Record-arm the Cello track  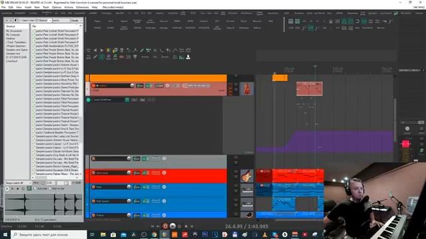click(93, 86)
